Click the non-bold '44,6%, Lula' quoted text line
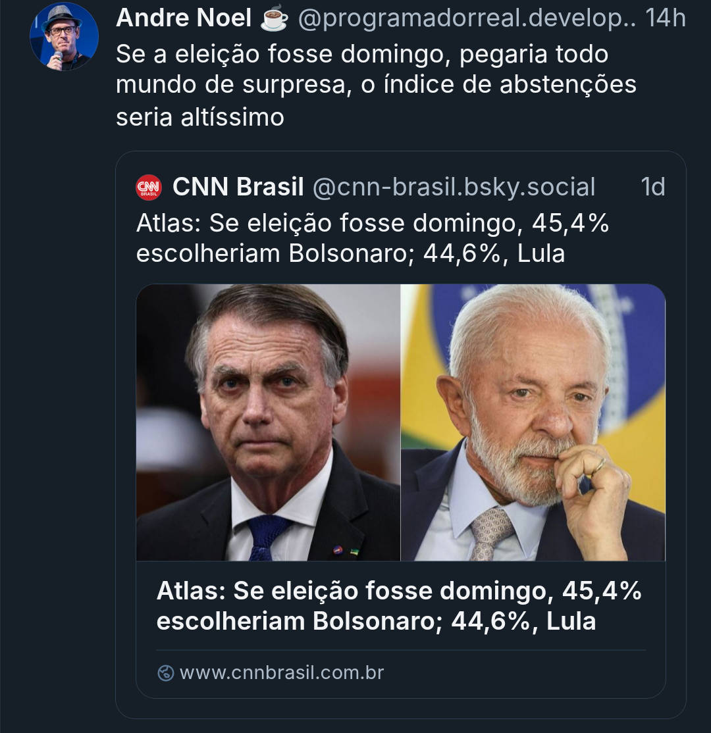This screenshot has height=733, width=711. click(x=494, y=253)
